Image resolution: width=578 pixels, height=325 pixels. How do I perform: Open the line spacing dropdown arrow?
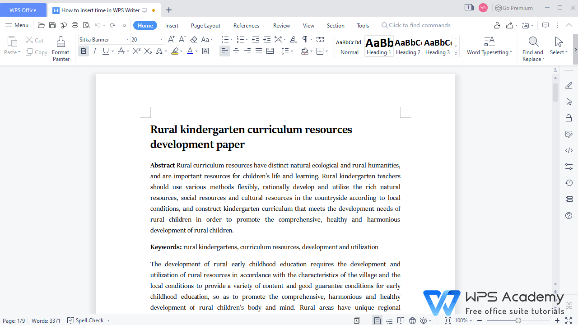(292, 51)
